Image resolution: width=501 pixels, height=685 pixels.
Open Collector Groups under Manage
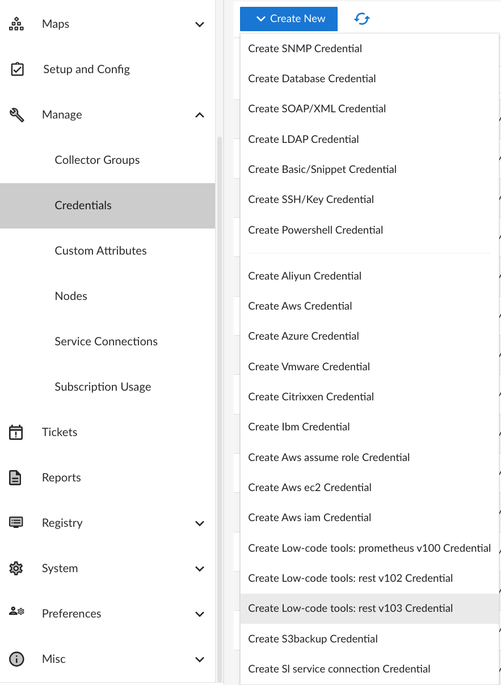click(x=97, y=160)
